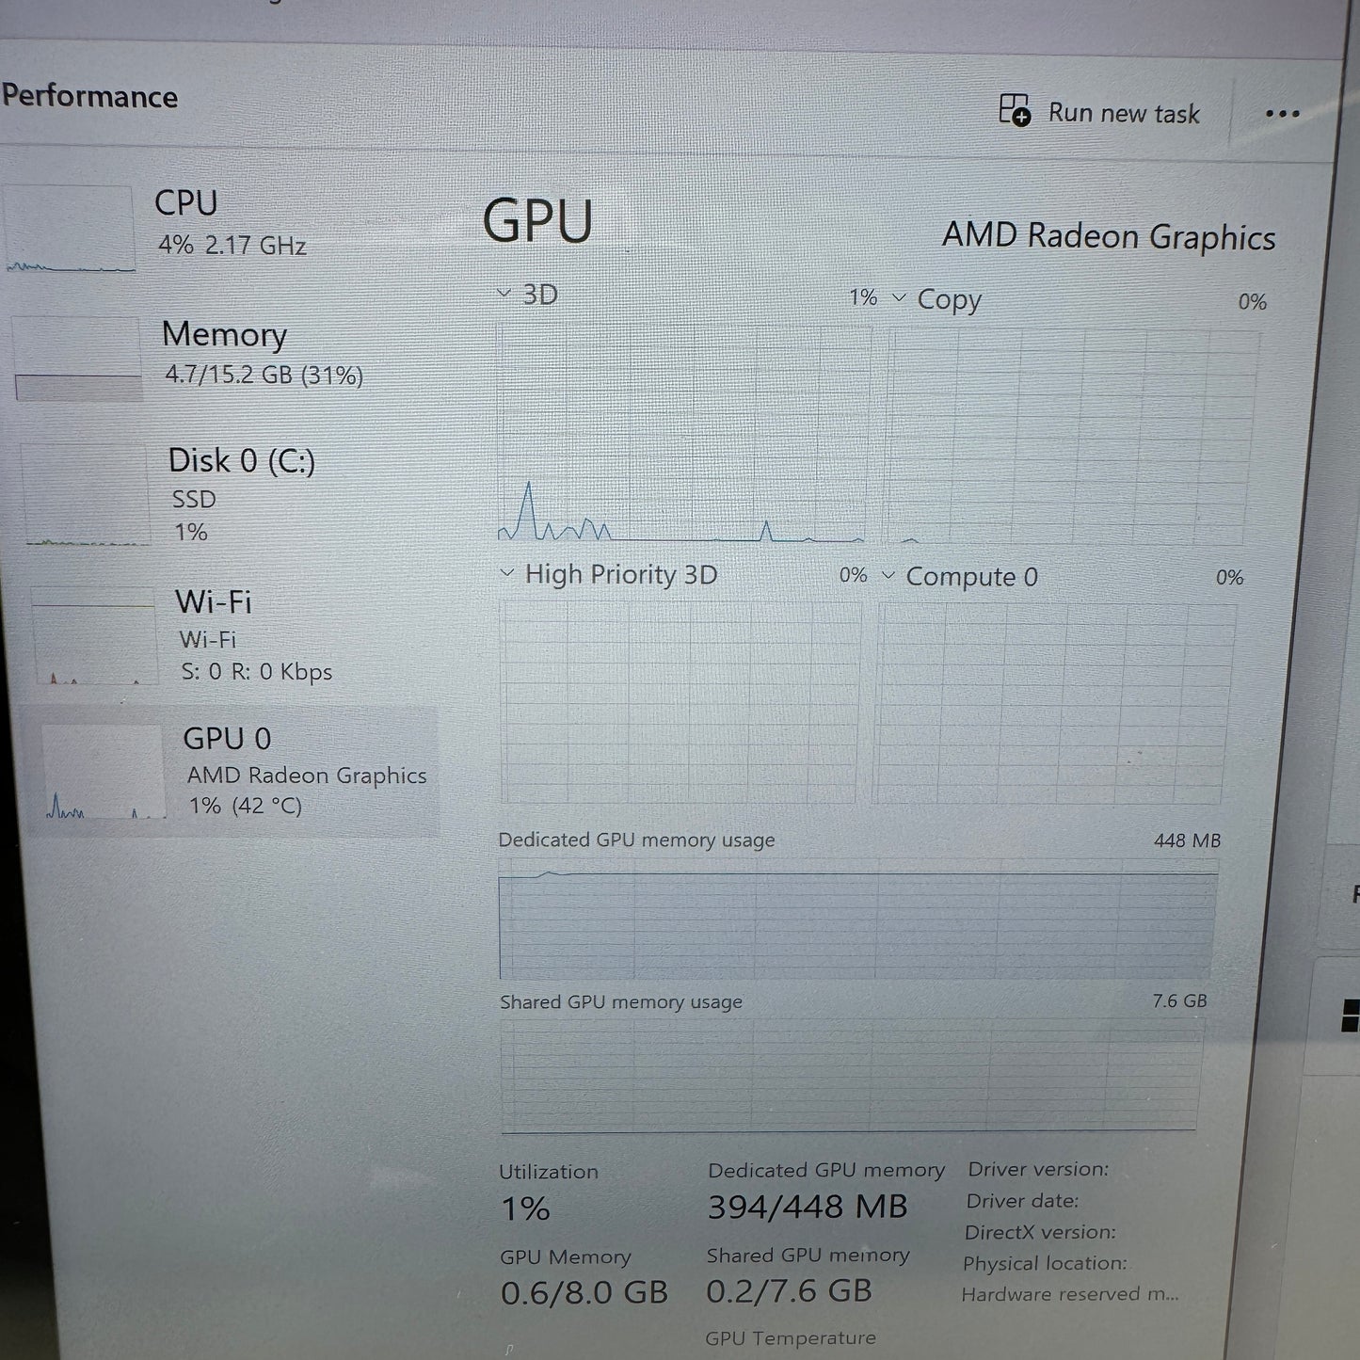Click the 7.6 GB graph maximum label
Screen dimensions: 1360x1360
(1179, 1000)
